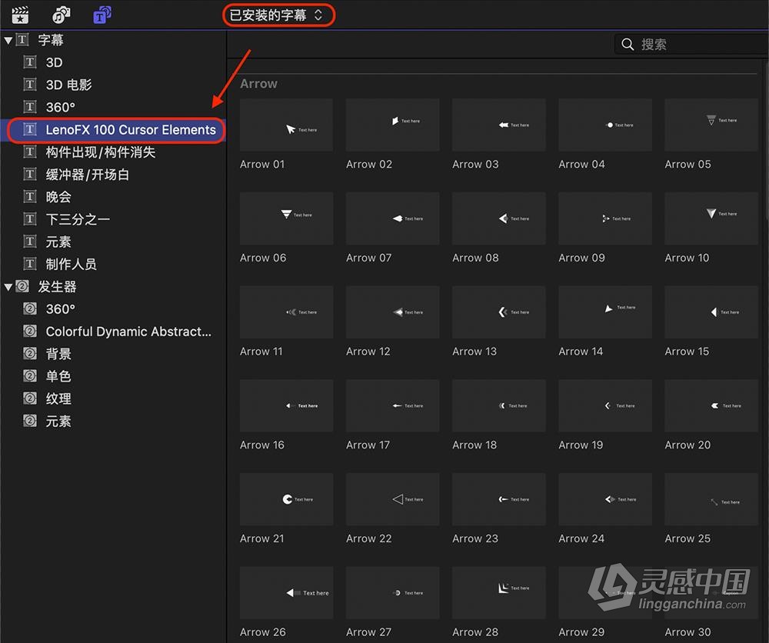Select the Arrow 27 title thumbnail
The image size is (769, 643).
pyautogui.click(x=392, y=594)
